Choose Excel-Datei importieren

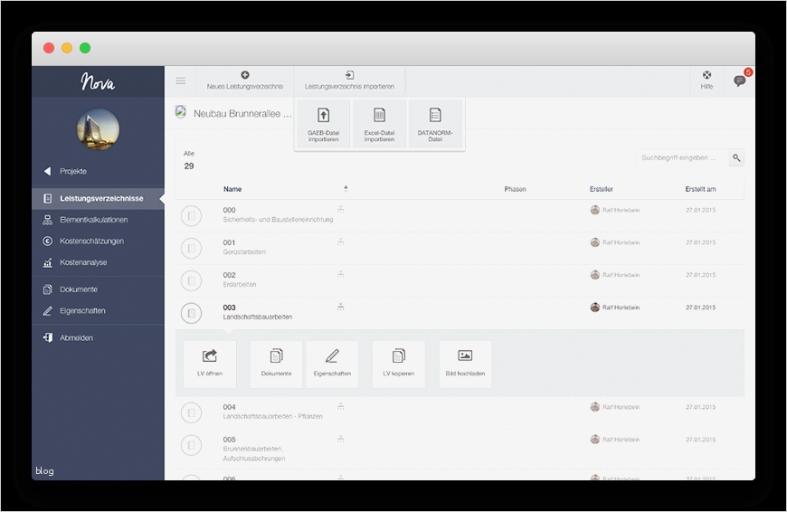tap(379, 124)
